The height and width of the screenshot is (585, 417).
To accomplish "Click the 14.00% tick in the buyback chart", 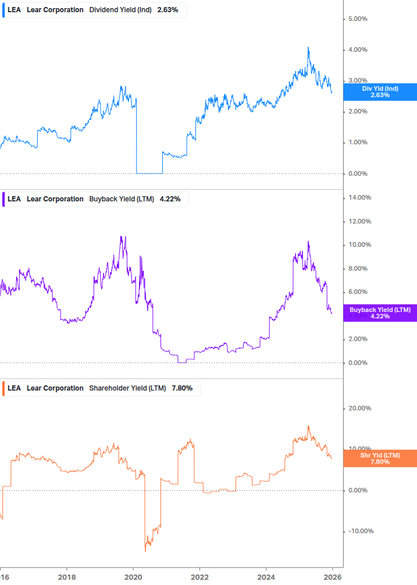I will (359, 198).
